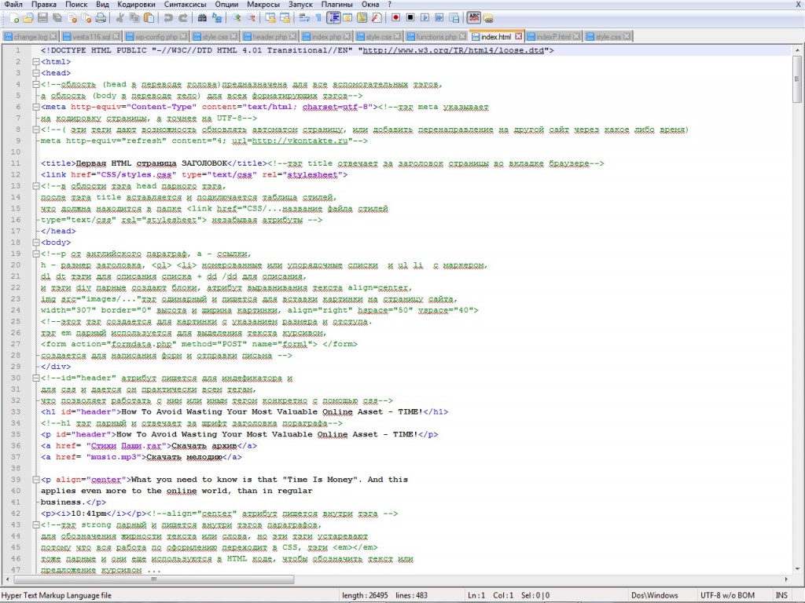Close the vesta116.sql tab with its X
The height and width of the screenshot is (603, 805).
point(116,36)
